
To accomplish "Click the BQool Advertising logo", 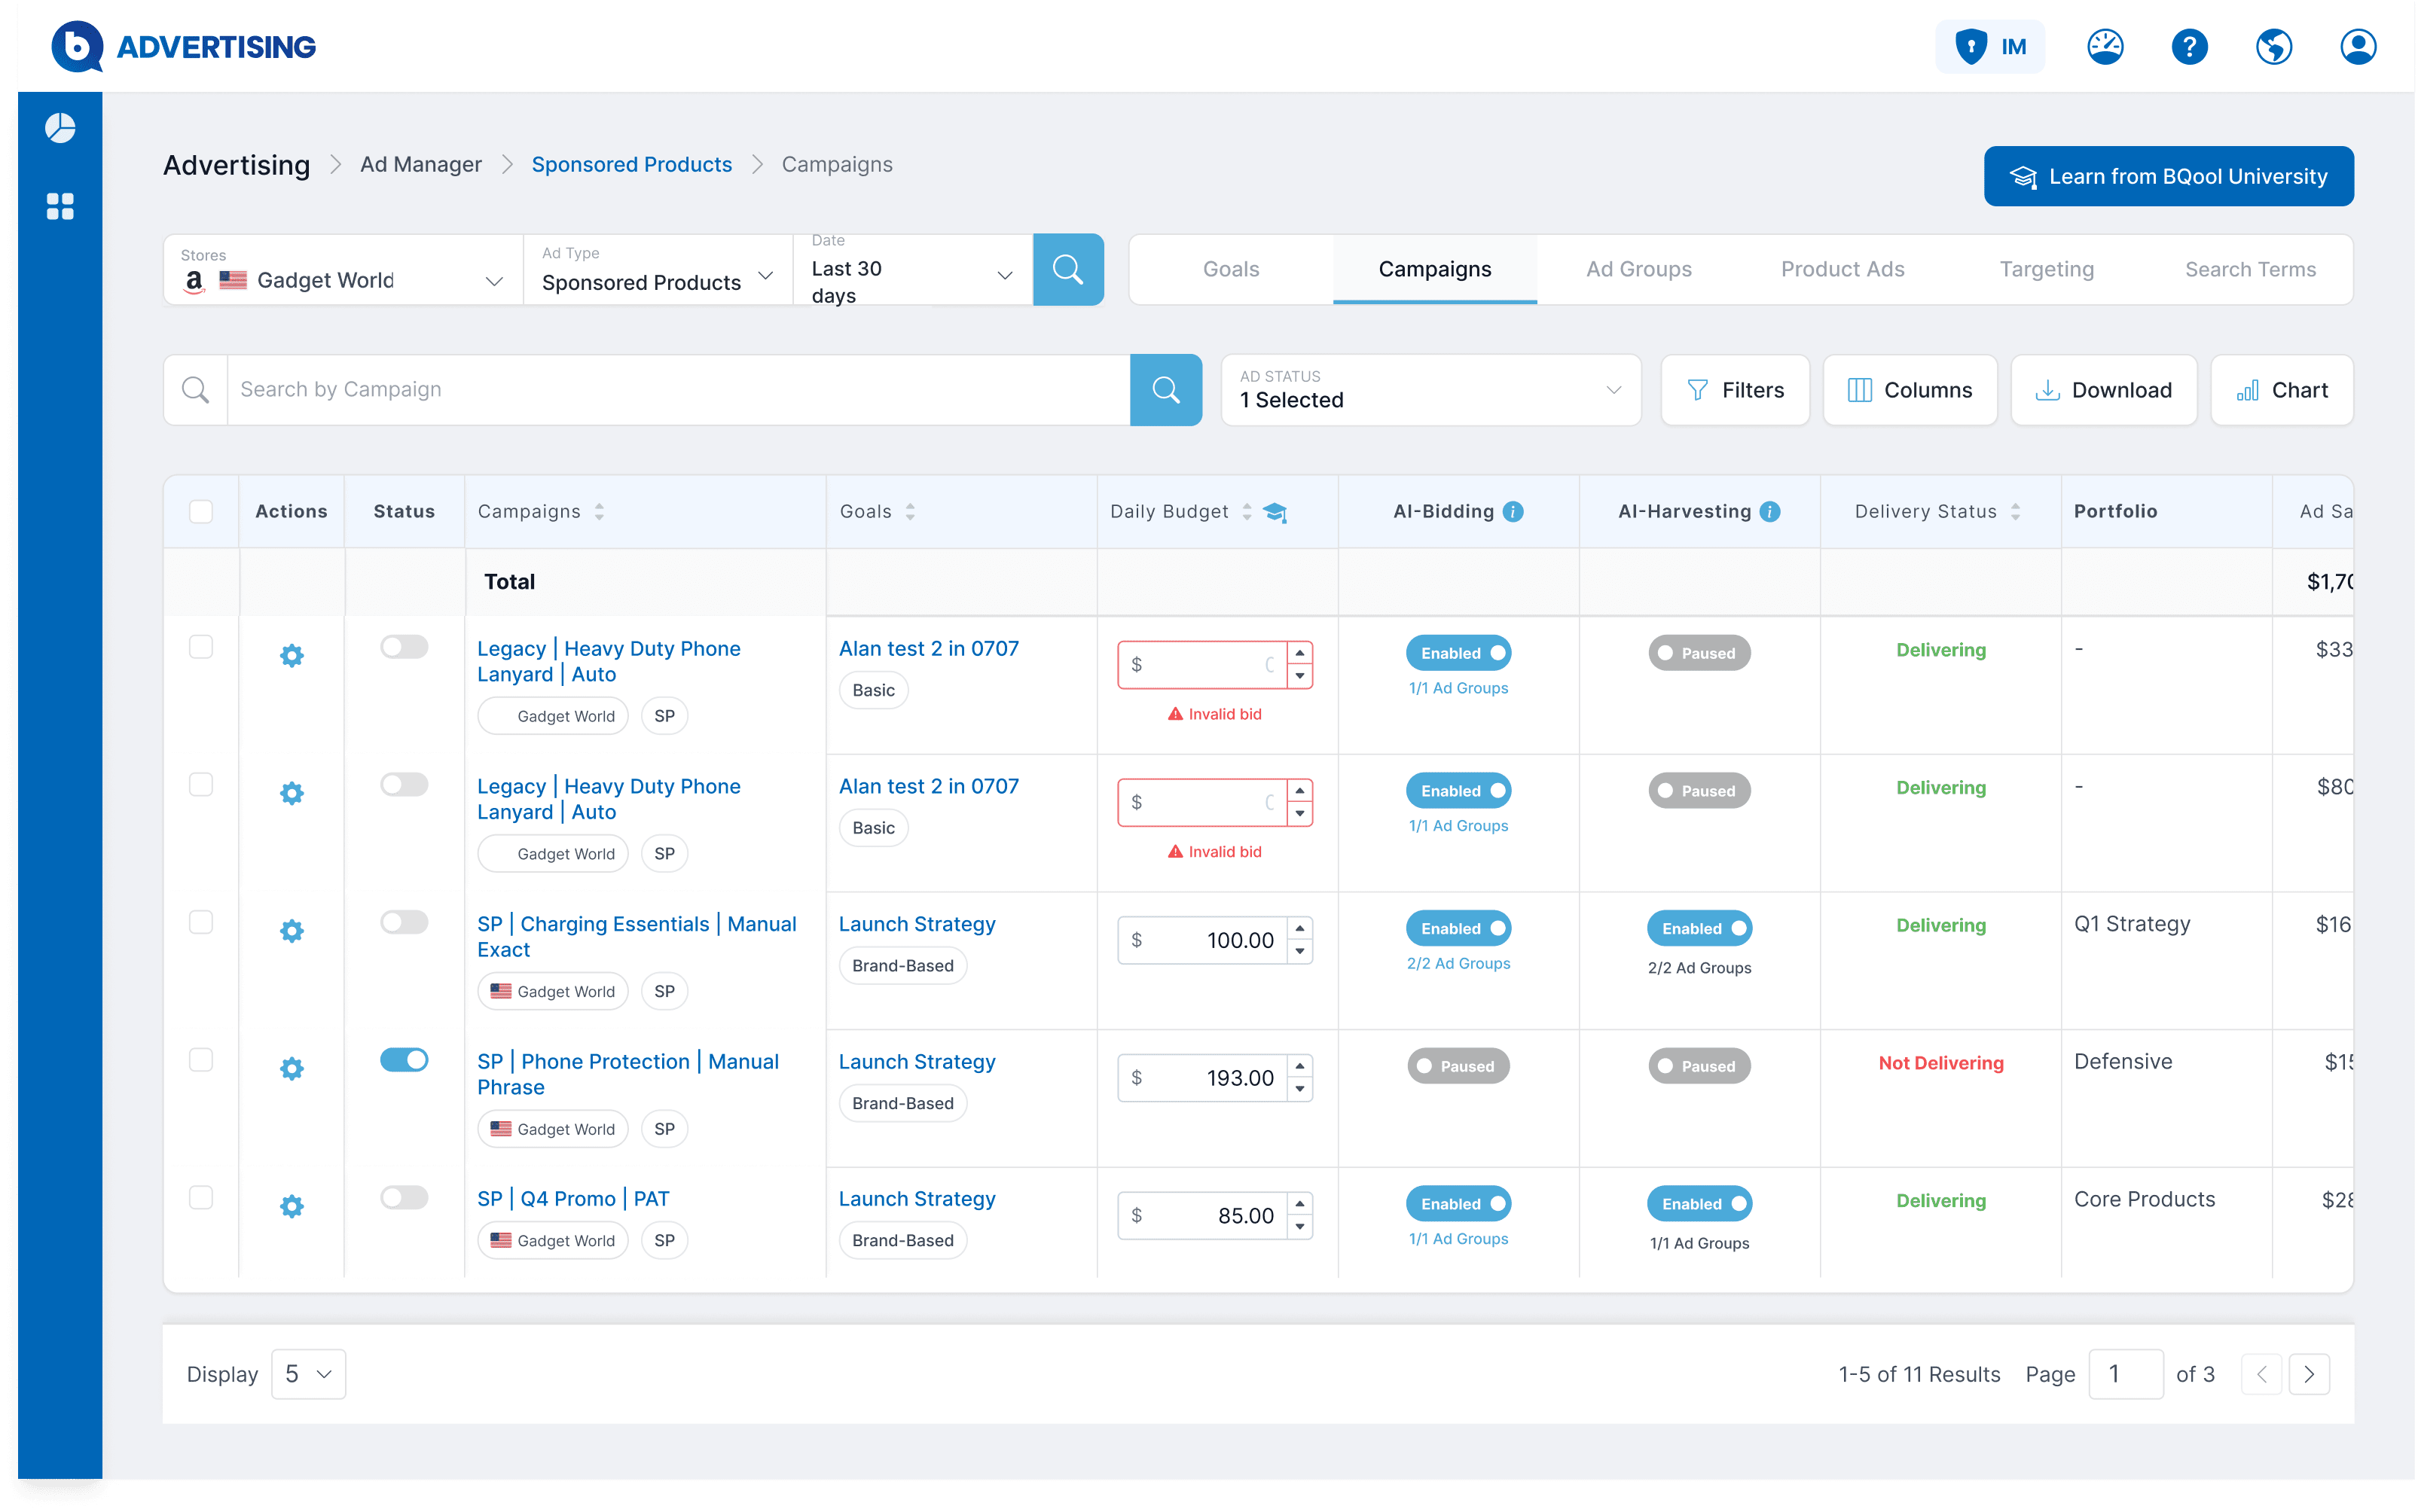I will (183, 47).
